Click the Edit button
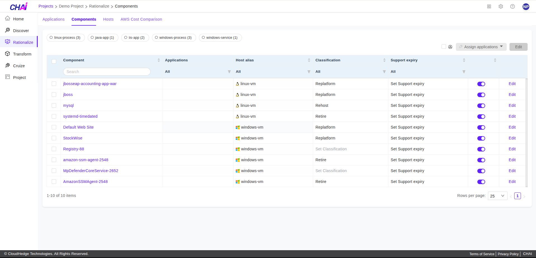The height and width of the screenshot is (258, 536). coord(518,47)
